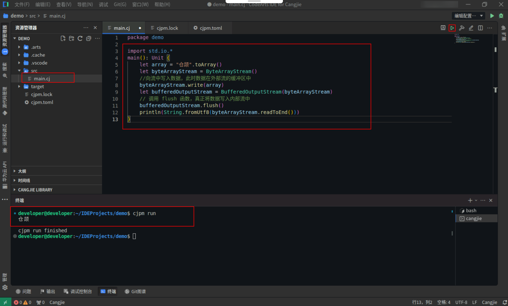The width and height of the screenshot is (508, 306).
Task: Open the 查看(V) menu
Action: pos(64,5)
